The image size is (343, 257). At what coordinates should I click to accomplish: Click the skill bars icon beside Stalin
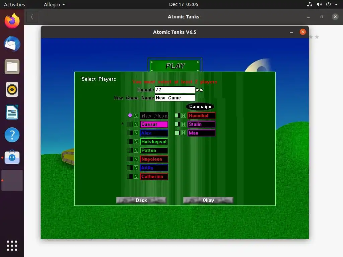178,124
